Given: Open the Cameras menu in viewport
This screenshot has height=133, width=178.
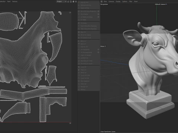Looking at the screenshot, I should pos(111,1).
